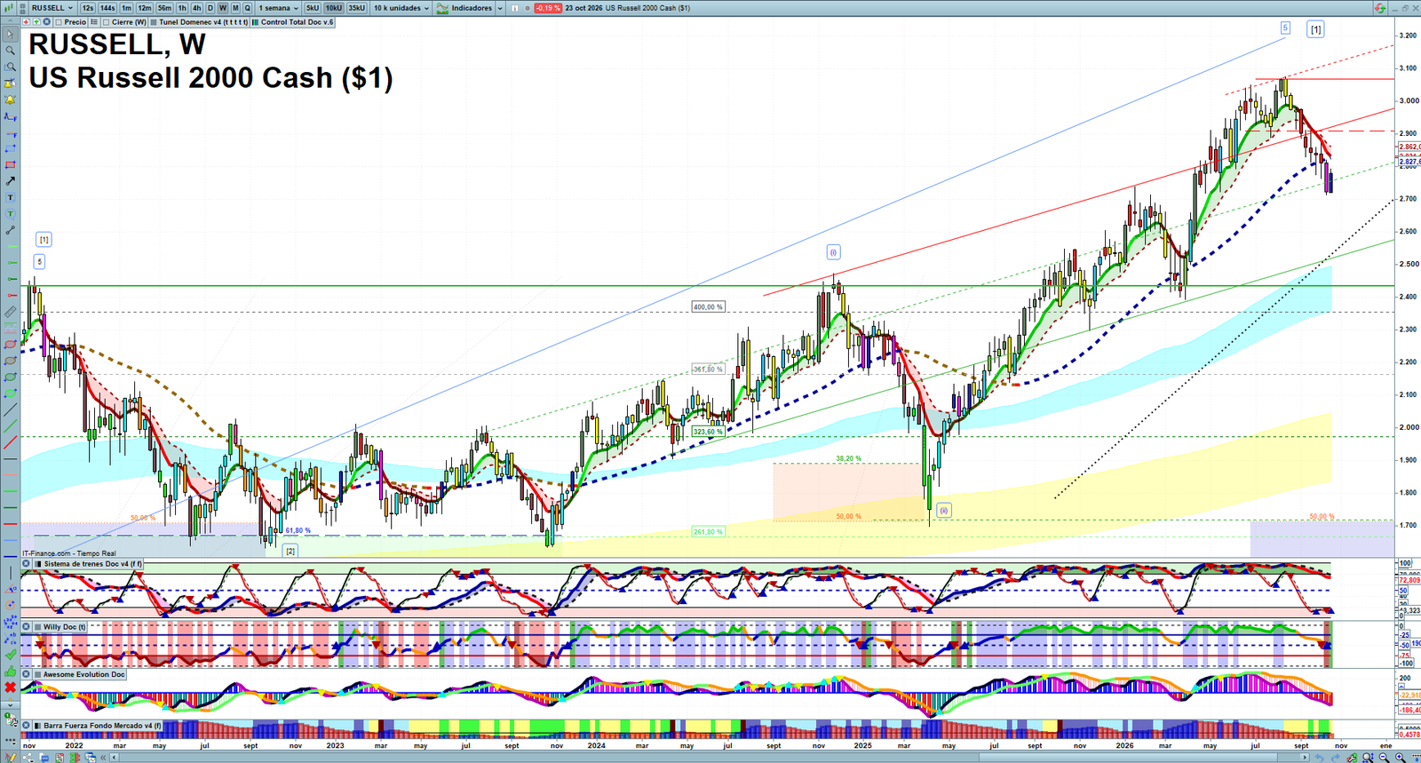The height and width of the screenshot is (763, 1421).
Task: Select the ruler measurement tool
Action: [x=10, y=312]
